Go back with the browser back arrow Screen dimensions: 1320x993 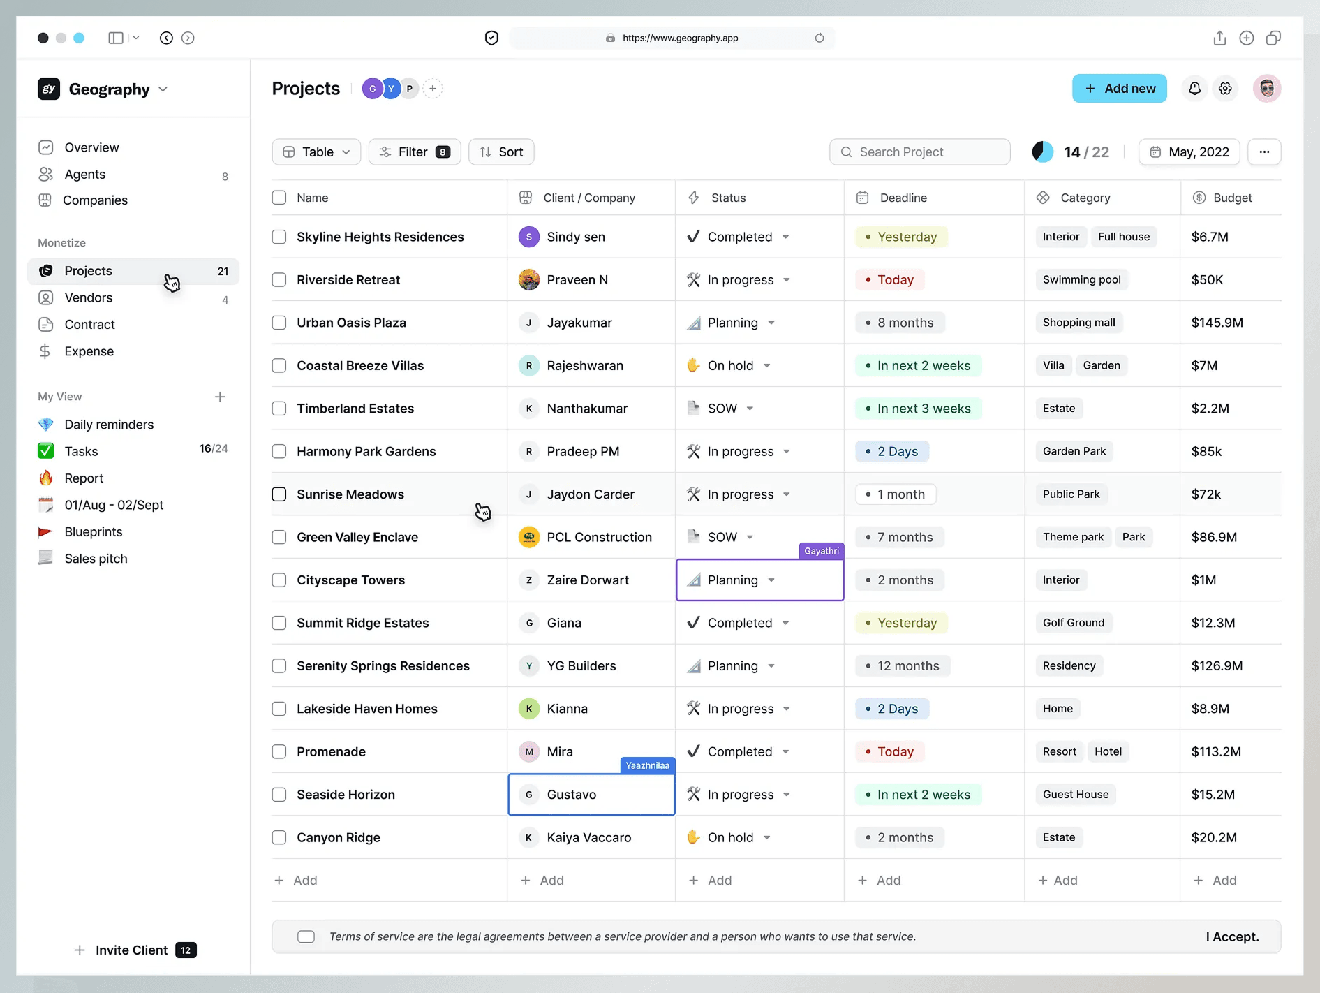click(x=166, y=38)
